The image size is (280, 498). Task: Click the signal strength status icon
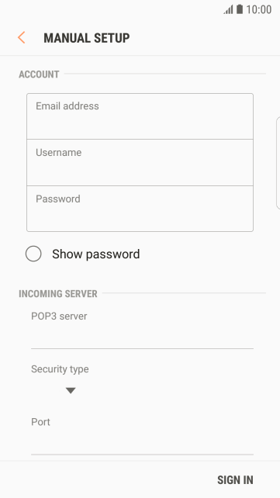pyautogui.click(x=228, y=9)
